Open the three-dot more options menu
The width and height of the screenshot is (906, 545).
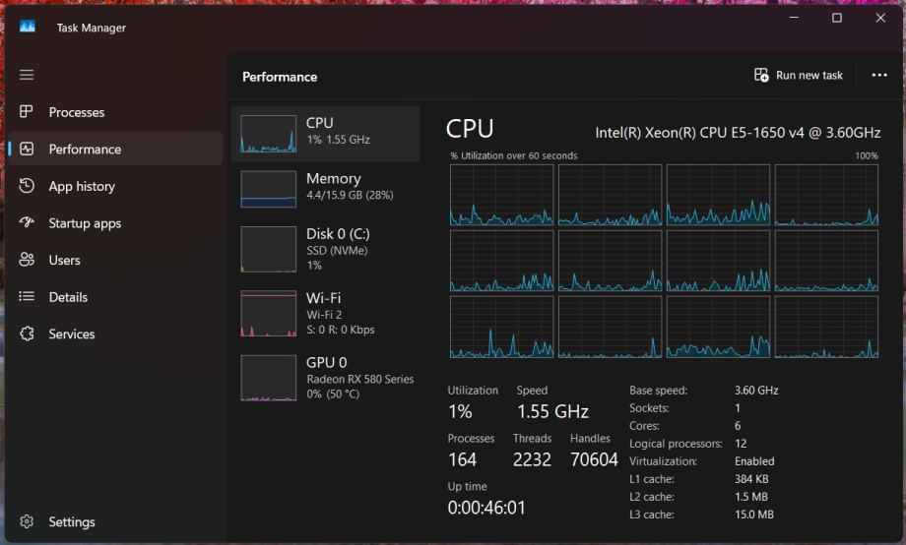pos(879,76)
